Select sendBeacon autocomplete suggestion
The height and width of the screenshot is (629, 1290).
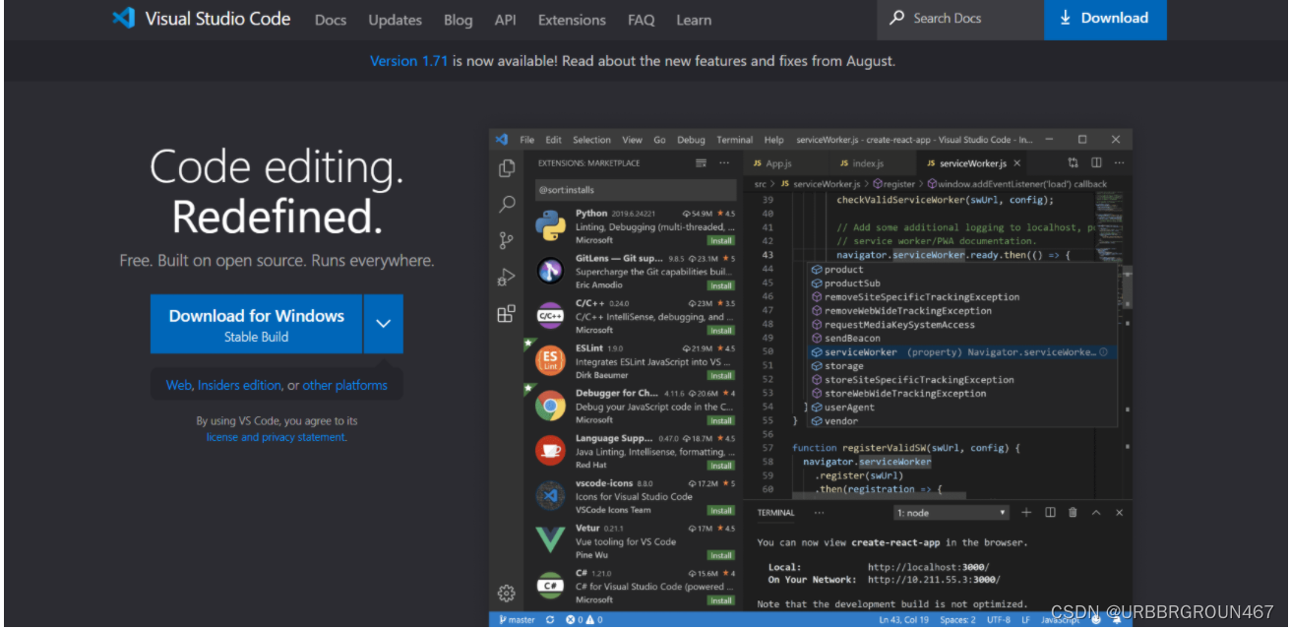961,338
